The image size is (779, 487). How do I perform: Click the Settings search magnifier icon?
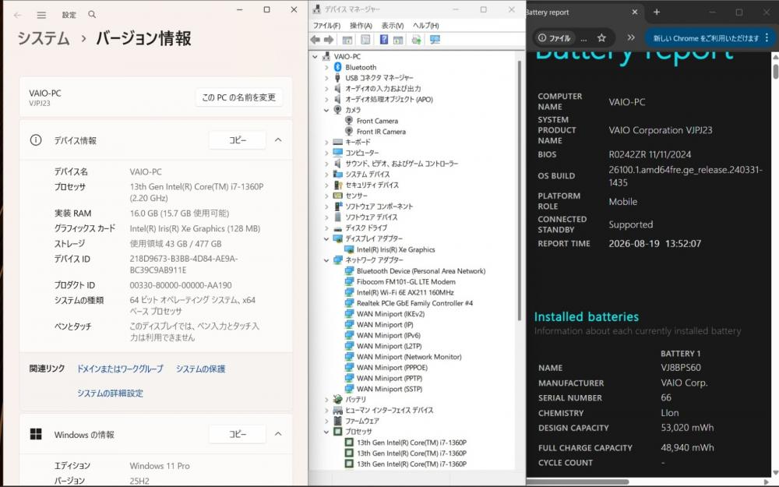pyautogui.click(x=92, y=14)
